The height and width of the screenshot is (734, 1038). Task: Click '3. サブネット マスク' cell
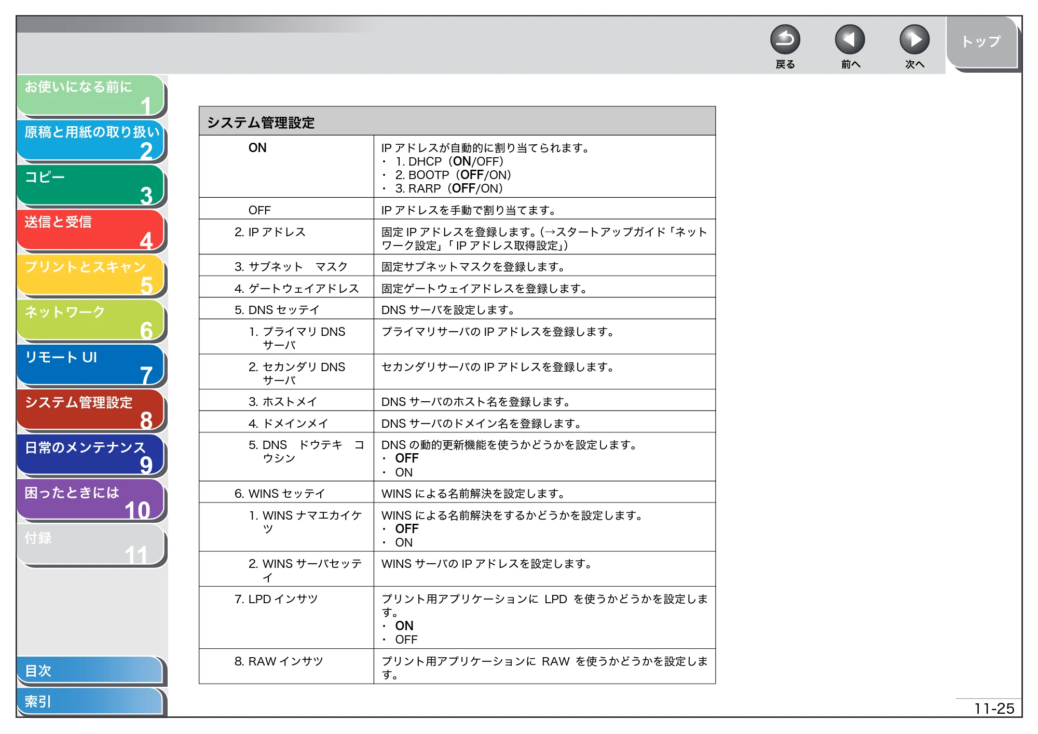286,265
